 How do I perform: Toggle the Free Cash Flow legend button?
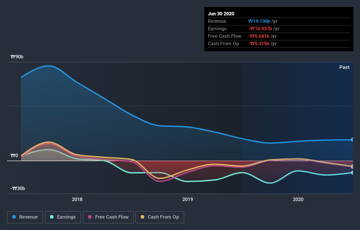click(x=108, y=217)
